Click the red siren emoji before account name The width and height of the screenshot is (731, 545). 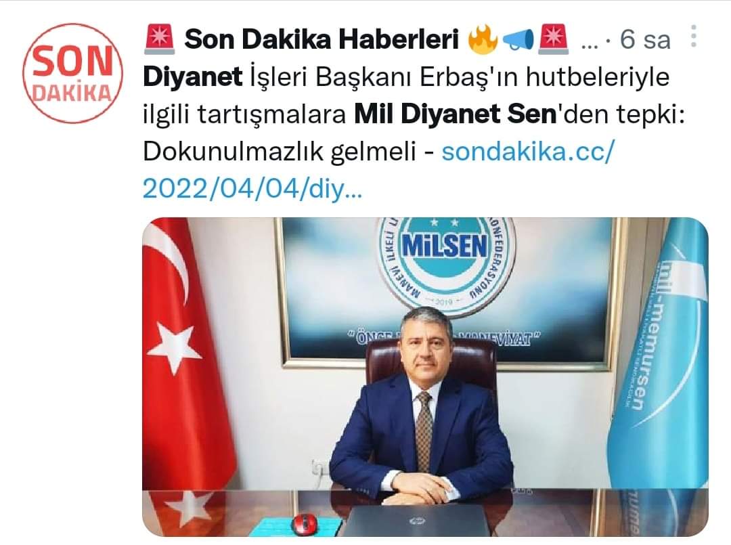coord(160,39)
